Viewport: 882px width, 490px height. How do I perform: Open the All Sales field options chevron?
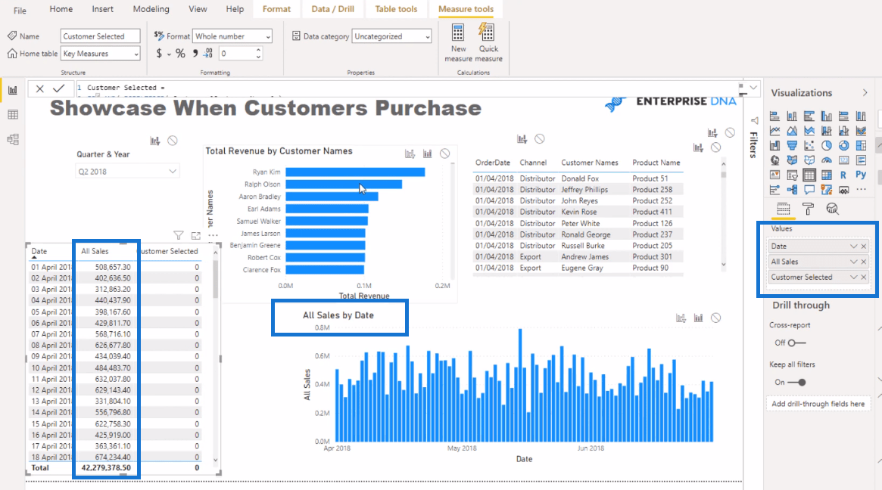(853, 262)
